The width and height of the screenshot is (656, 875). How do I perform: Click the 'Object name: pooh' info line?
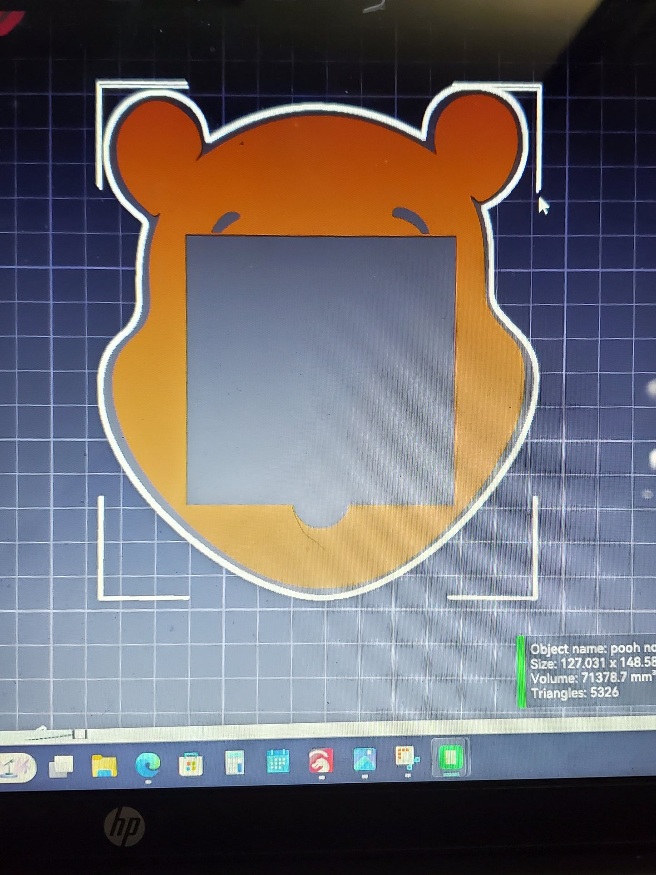tap(592, 648)
